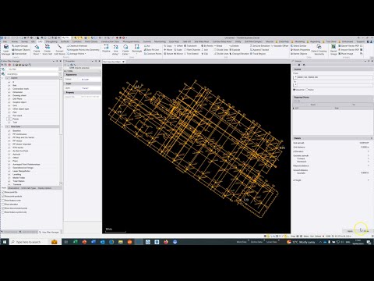Enable Show feature symbol only checkbox
Image resolution: width=374 pixels, height=281 pixels.
(3, 212)
